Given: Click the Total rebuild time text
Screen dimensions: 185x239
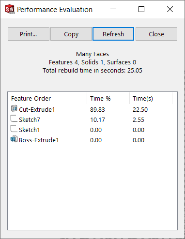Looking at the screenshot, I should pyautogui.click(x=92, y=71).
